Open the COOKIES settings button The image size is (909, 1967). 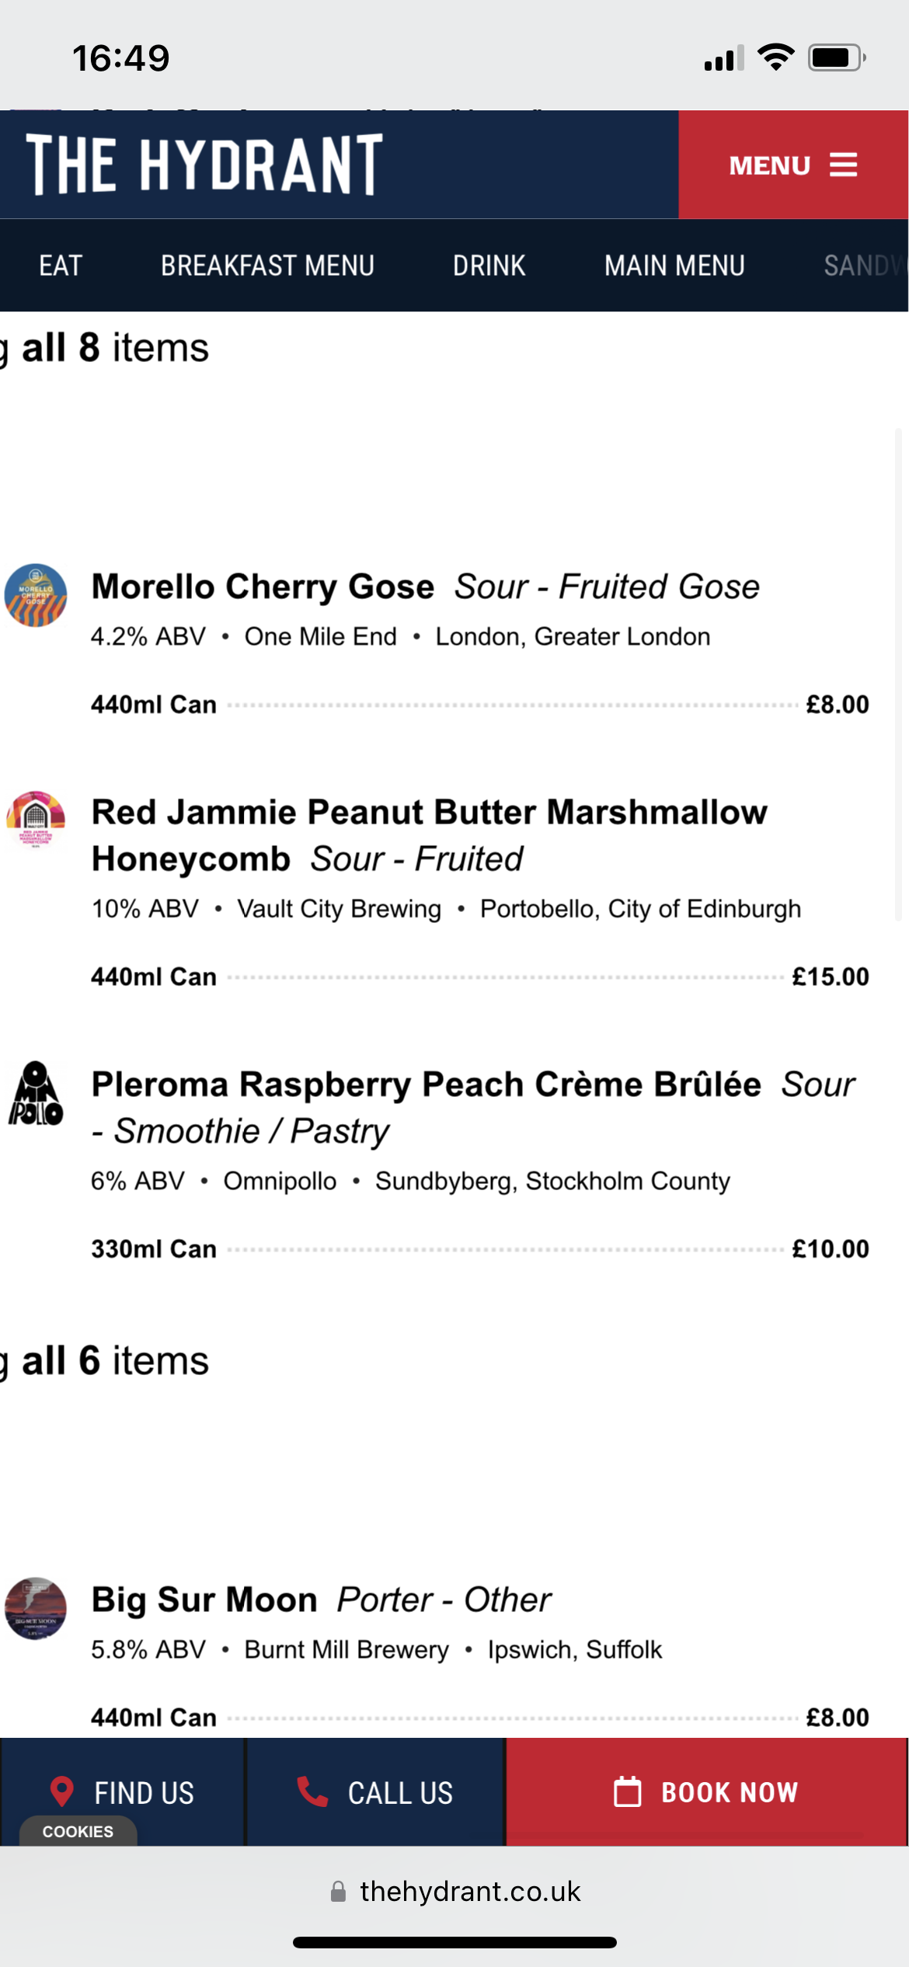coord(78,1832)
